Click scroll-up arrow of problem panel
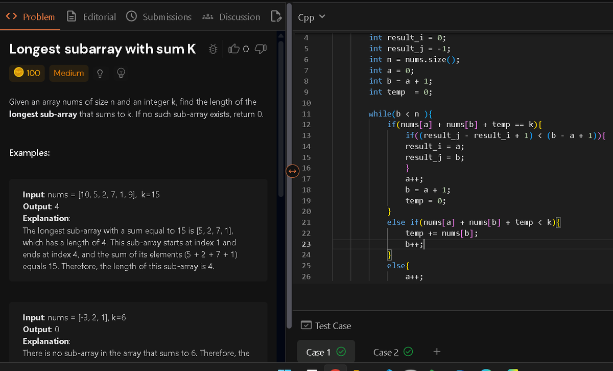Screen dimensions: 613x371 click(280, 35)
